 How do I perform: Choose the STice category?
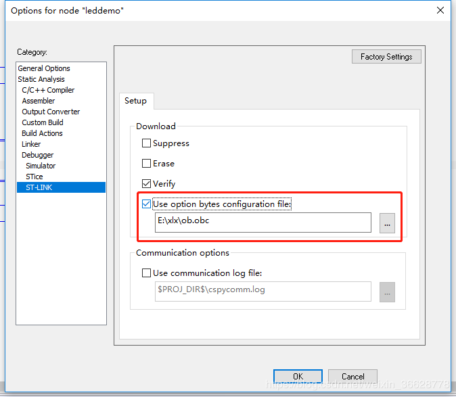61,177
